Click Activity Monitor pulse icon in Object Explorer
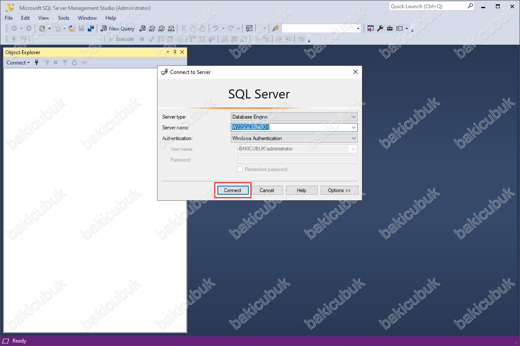This screenshot has width=520, height=346. point(84,63)
